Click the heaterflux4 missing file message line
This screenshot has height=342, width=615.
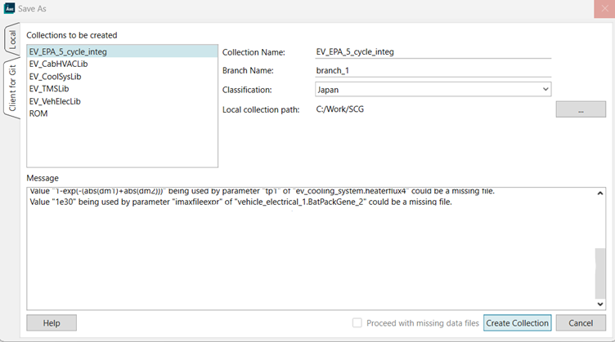[262, 191]
